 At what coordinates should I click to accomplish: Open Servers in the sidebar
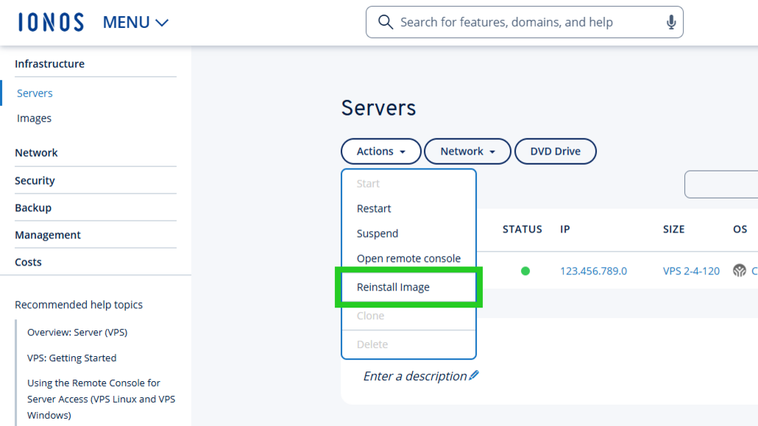pos(35,93)
